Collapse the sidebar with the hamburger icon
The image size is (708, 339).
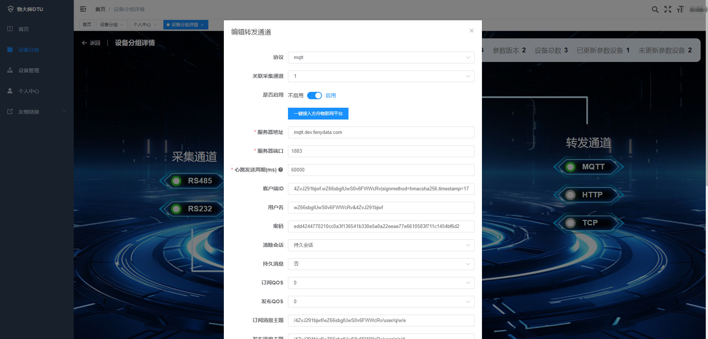point(83,9)
